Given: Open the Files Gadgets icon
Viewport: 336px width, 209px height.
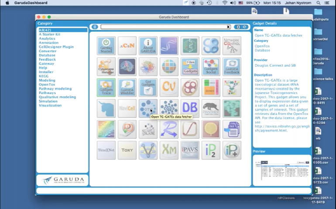Looking at the screenshot, I should [190, 67].
